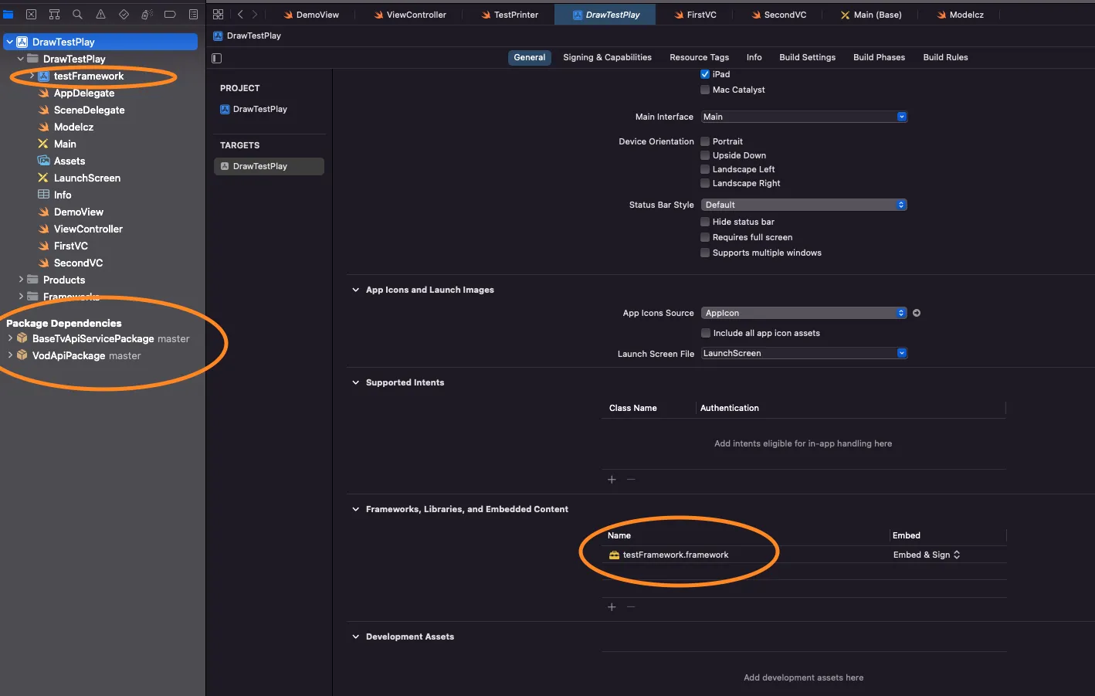This screenshot has height=696, width=1095.
Task: Open the Breakpoint navigator icon
Action: coord(170,15)
